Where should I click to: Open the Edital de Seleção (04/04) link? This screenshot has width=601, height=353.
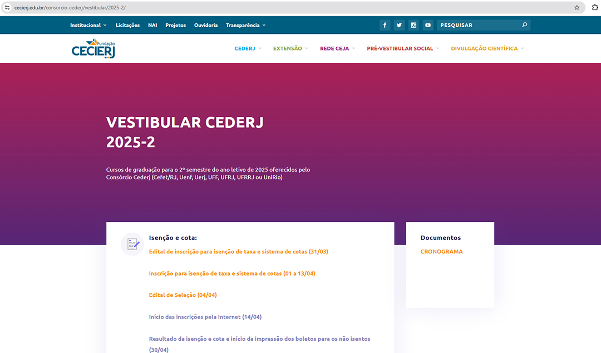[183, 295]
